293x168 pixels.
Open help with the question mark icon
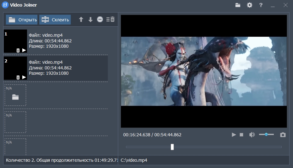[261, 5]
